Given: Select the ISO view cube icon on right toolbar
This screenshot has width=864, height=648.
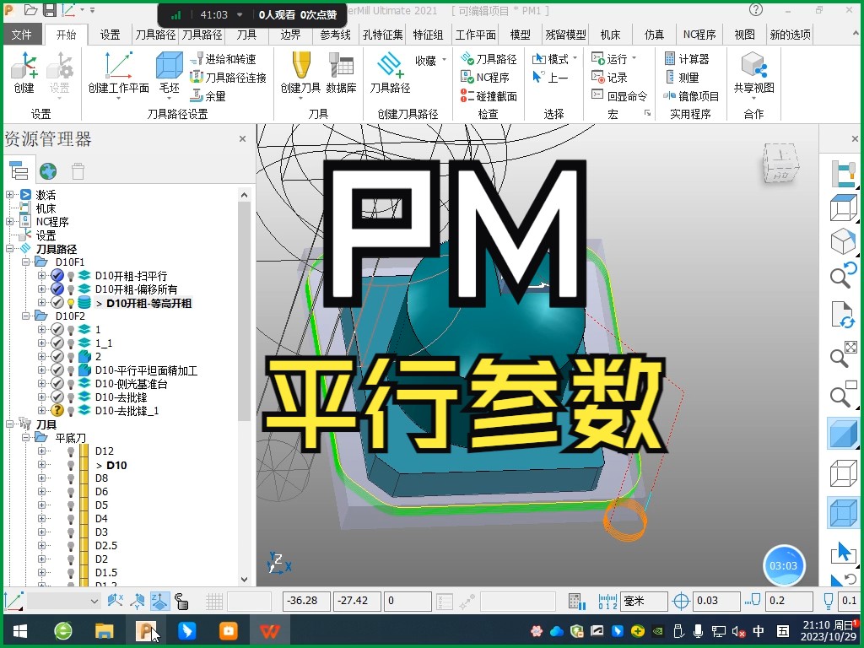Looking at the screenshot, I should pos(843,242).
